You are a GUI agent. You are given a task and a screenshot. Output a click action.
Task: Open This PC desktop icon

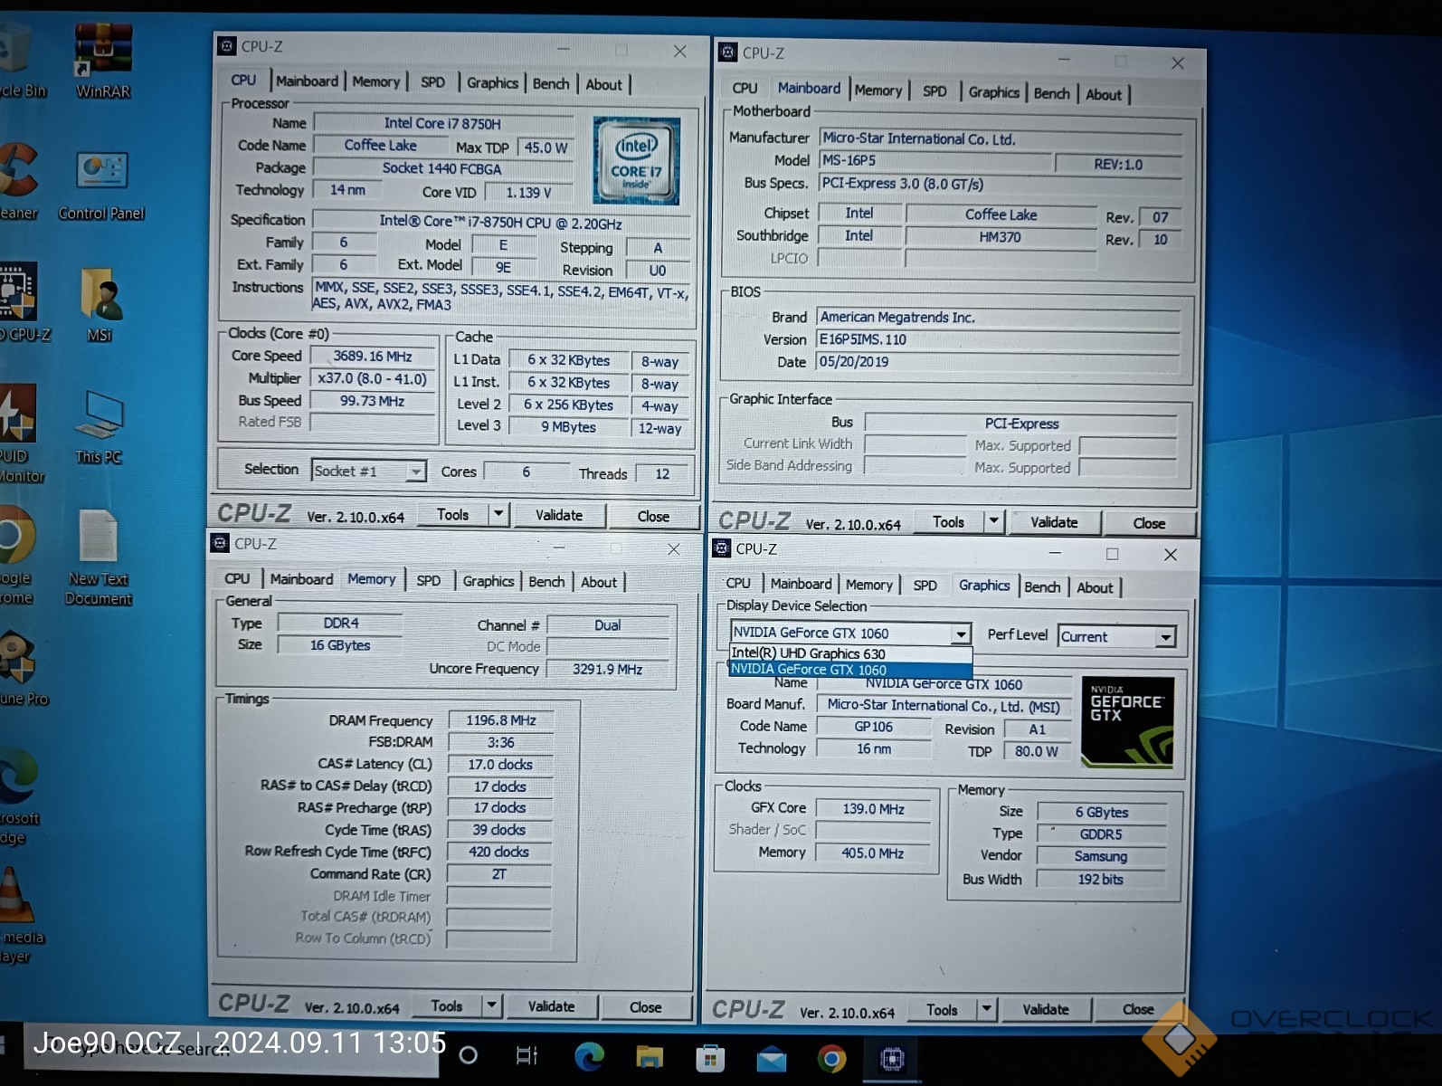pyautogui.click(x=99, y=427)
